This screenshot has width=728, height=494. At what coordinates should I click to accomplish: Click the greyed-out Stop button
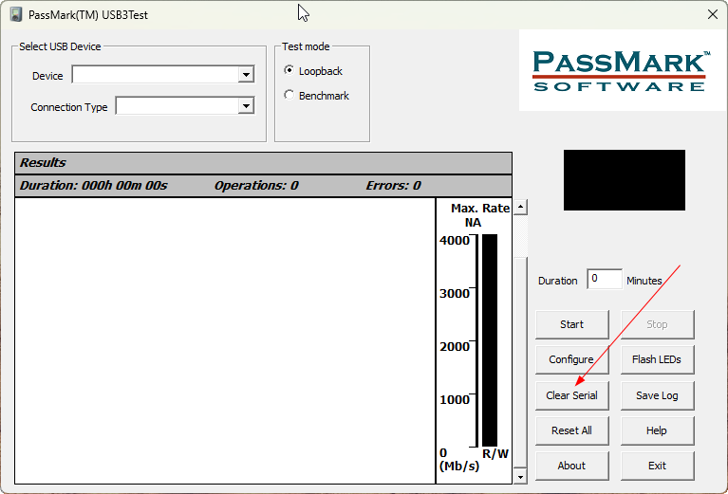point(657,324)
